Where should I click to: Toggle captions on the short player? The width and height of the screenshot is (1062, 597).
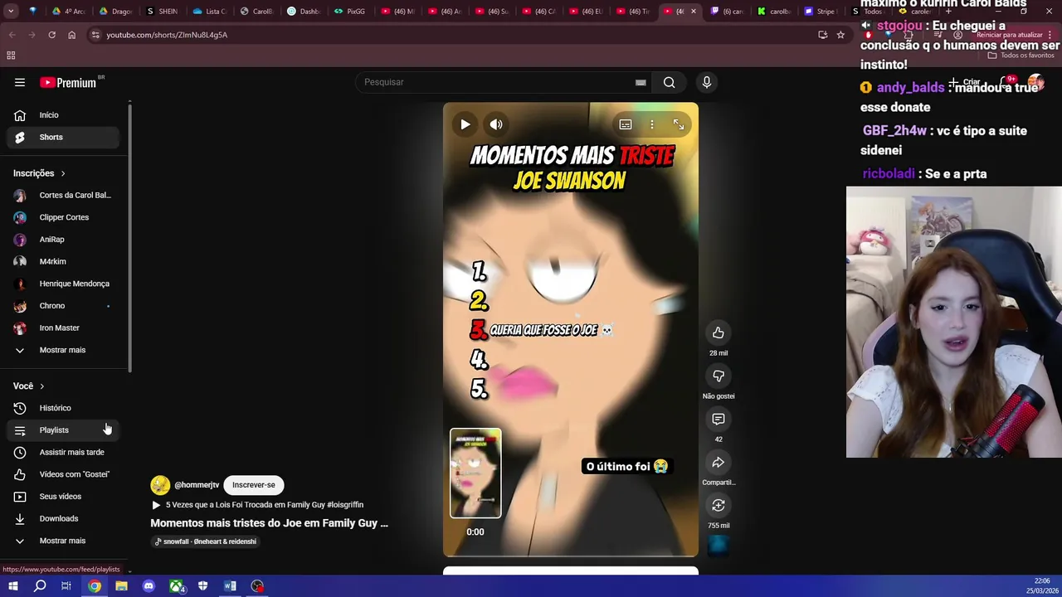tap(626, 124)
